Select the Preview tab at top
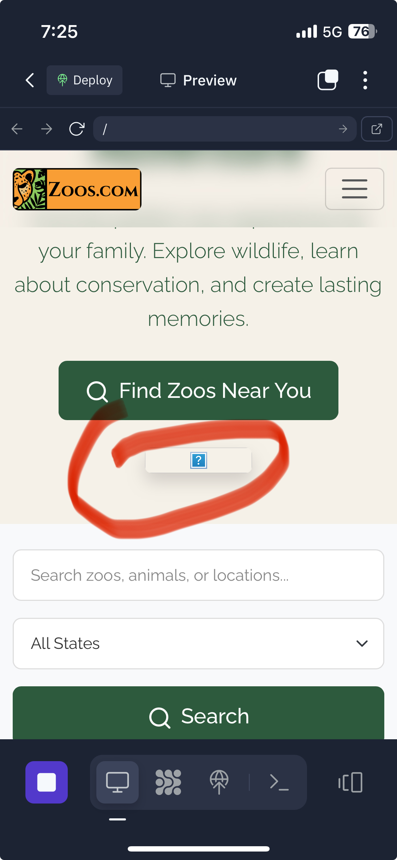 (198, 80)
